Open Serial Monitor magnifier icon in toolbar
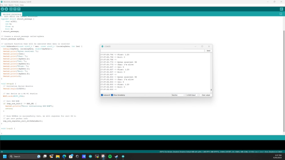This screenshot has width=285, height=160. coord(281,9)
